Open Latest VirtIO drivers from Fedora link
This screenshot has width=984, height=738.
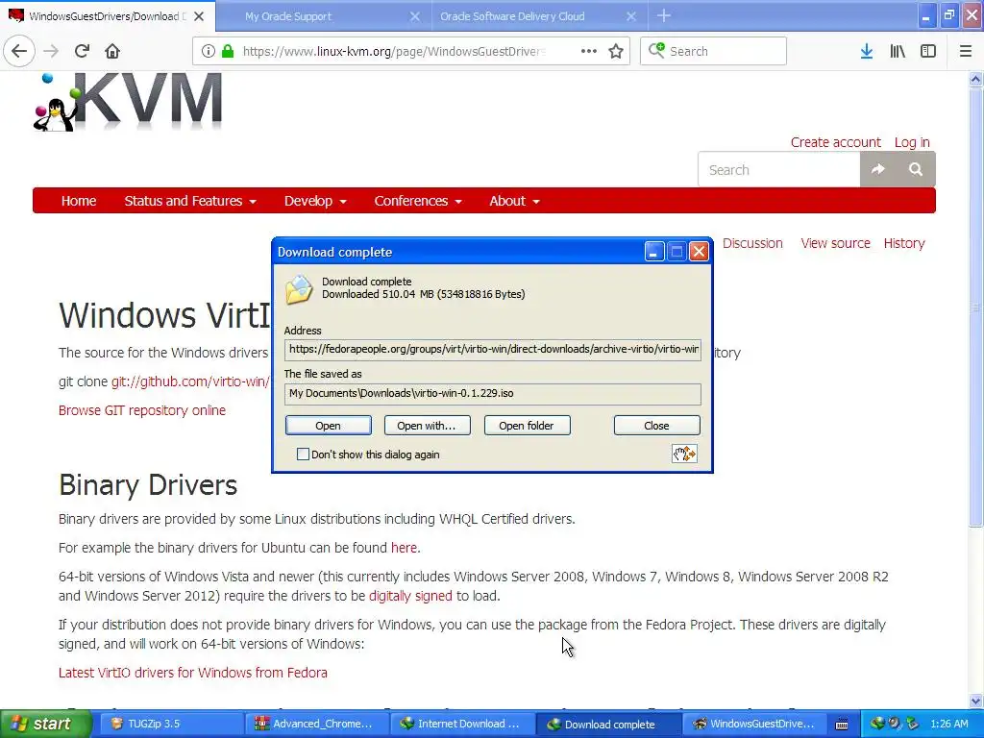(x=192, y=673)
